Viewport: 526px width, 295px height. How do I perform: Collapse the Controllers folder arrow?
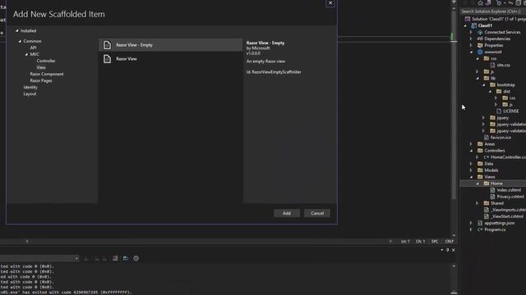tap(471, 151)
